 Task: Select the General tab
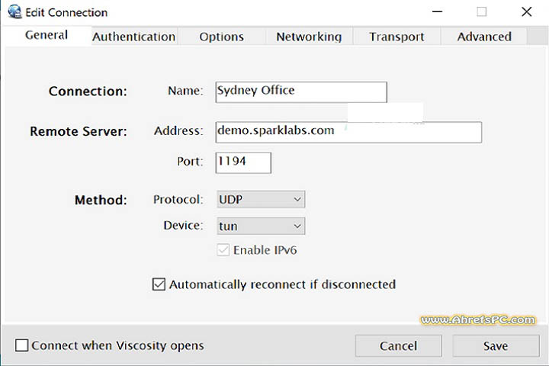pyautogui.click(x=47, y=35)
